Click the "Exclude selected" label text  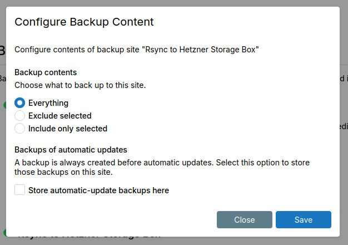pos(59,116)
